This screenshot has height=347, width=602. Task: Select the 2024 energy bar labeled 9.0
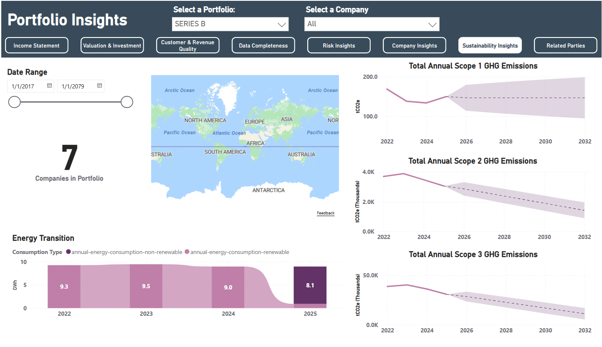[x=228, y=287]
